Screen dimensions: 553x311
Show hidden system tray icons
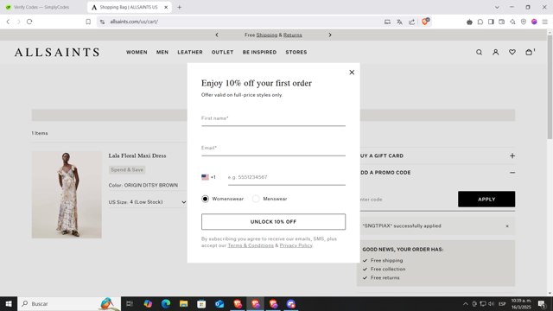coord(466,303)
